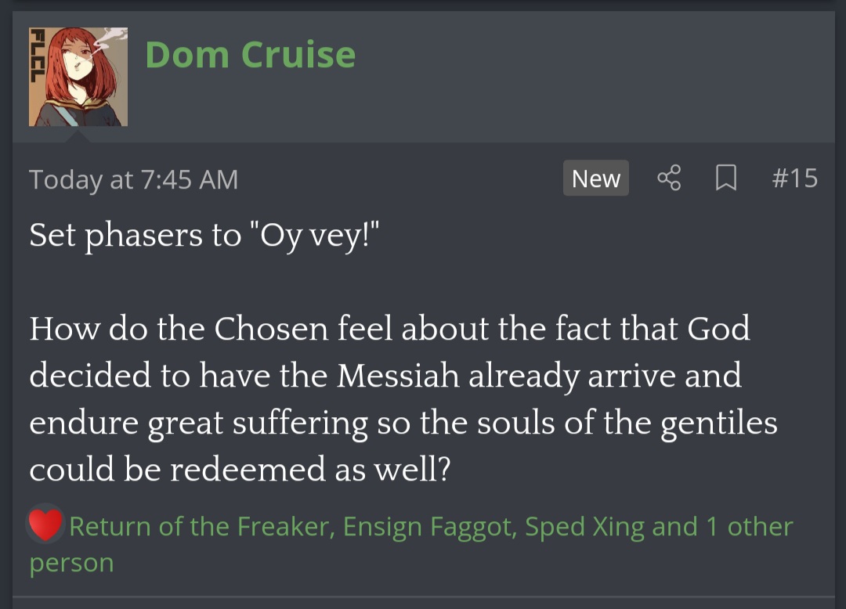
Task: Click the word "and" in the reactions line
Action: point(674,526)
